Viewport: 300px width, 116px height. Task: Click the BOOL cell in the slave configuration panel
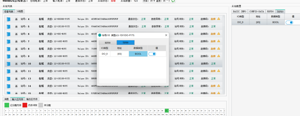(276, 22)
